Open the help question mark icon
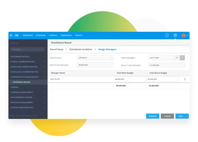Viewport: 198px width, 142px height. (x=167, y=35)
